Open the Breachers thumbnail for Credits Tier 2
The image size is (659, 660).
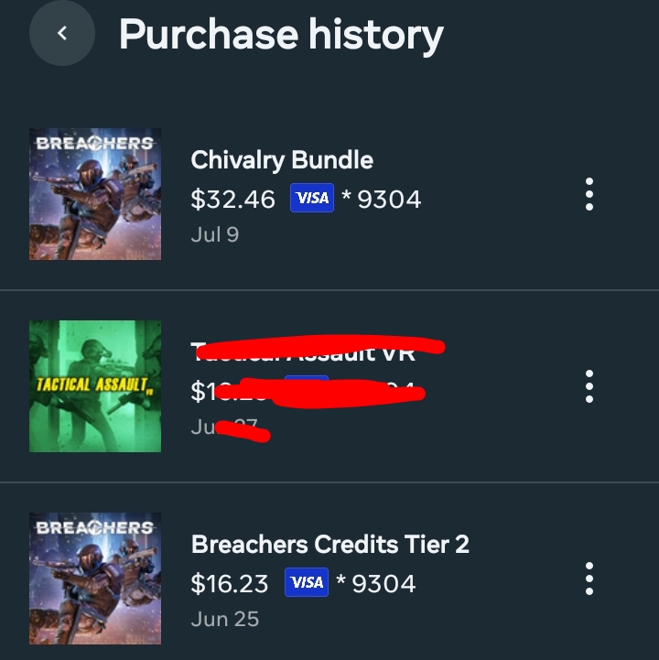pyautogui.click(x=95, y=579)
